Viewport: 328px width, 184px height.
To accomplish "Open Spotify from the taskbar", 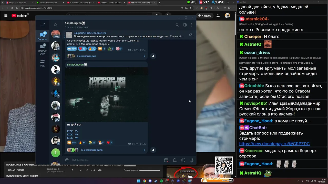I will (161, 181).
